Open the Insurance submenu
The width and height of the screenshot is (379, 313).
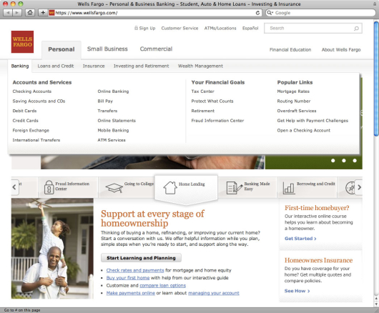tap(94, 66)
